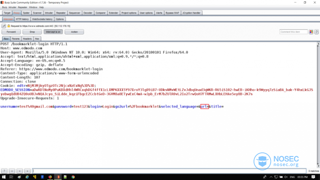Click the plus search options button
This screenshot has width=320, height=180.
[19, 171]
